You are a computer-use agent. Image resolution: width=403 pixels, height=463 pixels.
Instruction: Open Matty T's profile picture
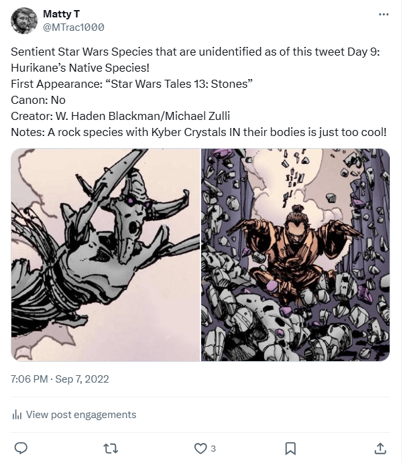pos(24,20)
